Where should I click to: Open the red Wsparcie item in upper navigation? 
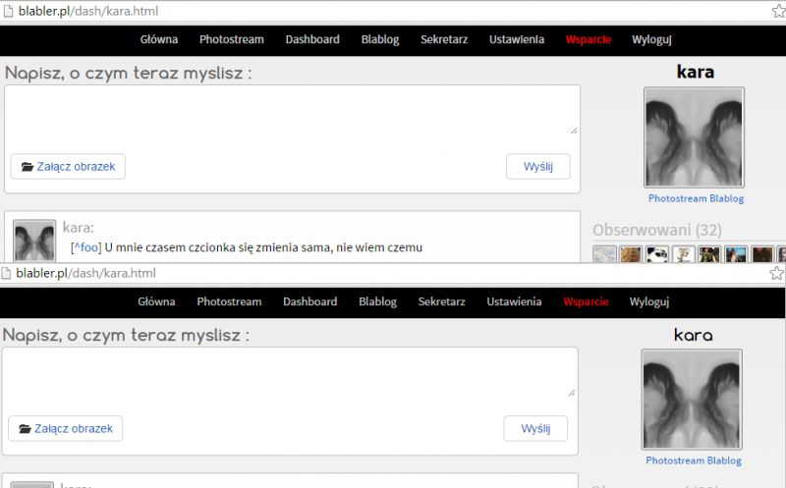tap(589, 39)
